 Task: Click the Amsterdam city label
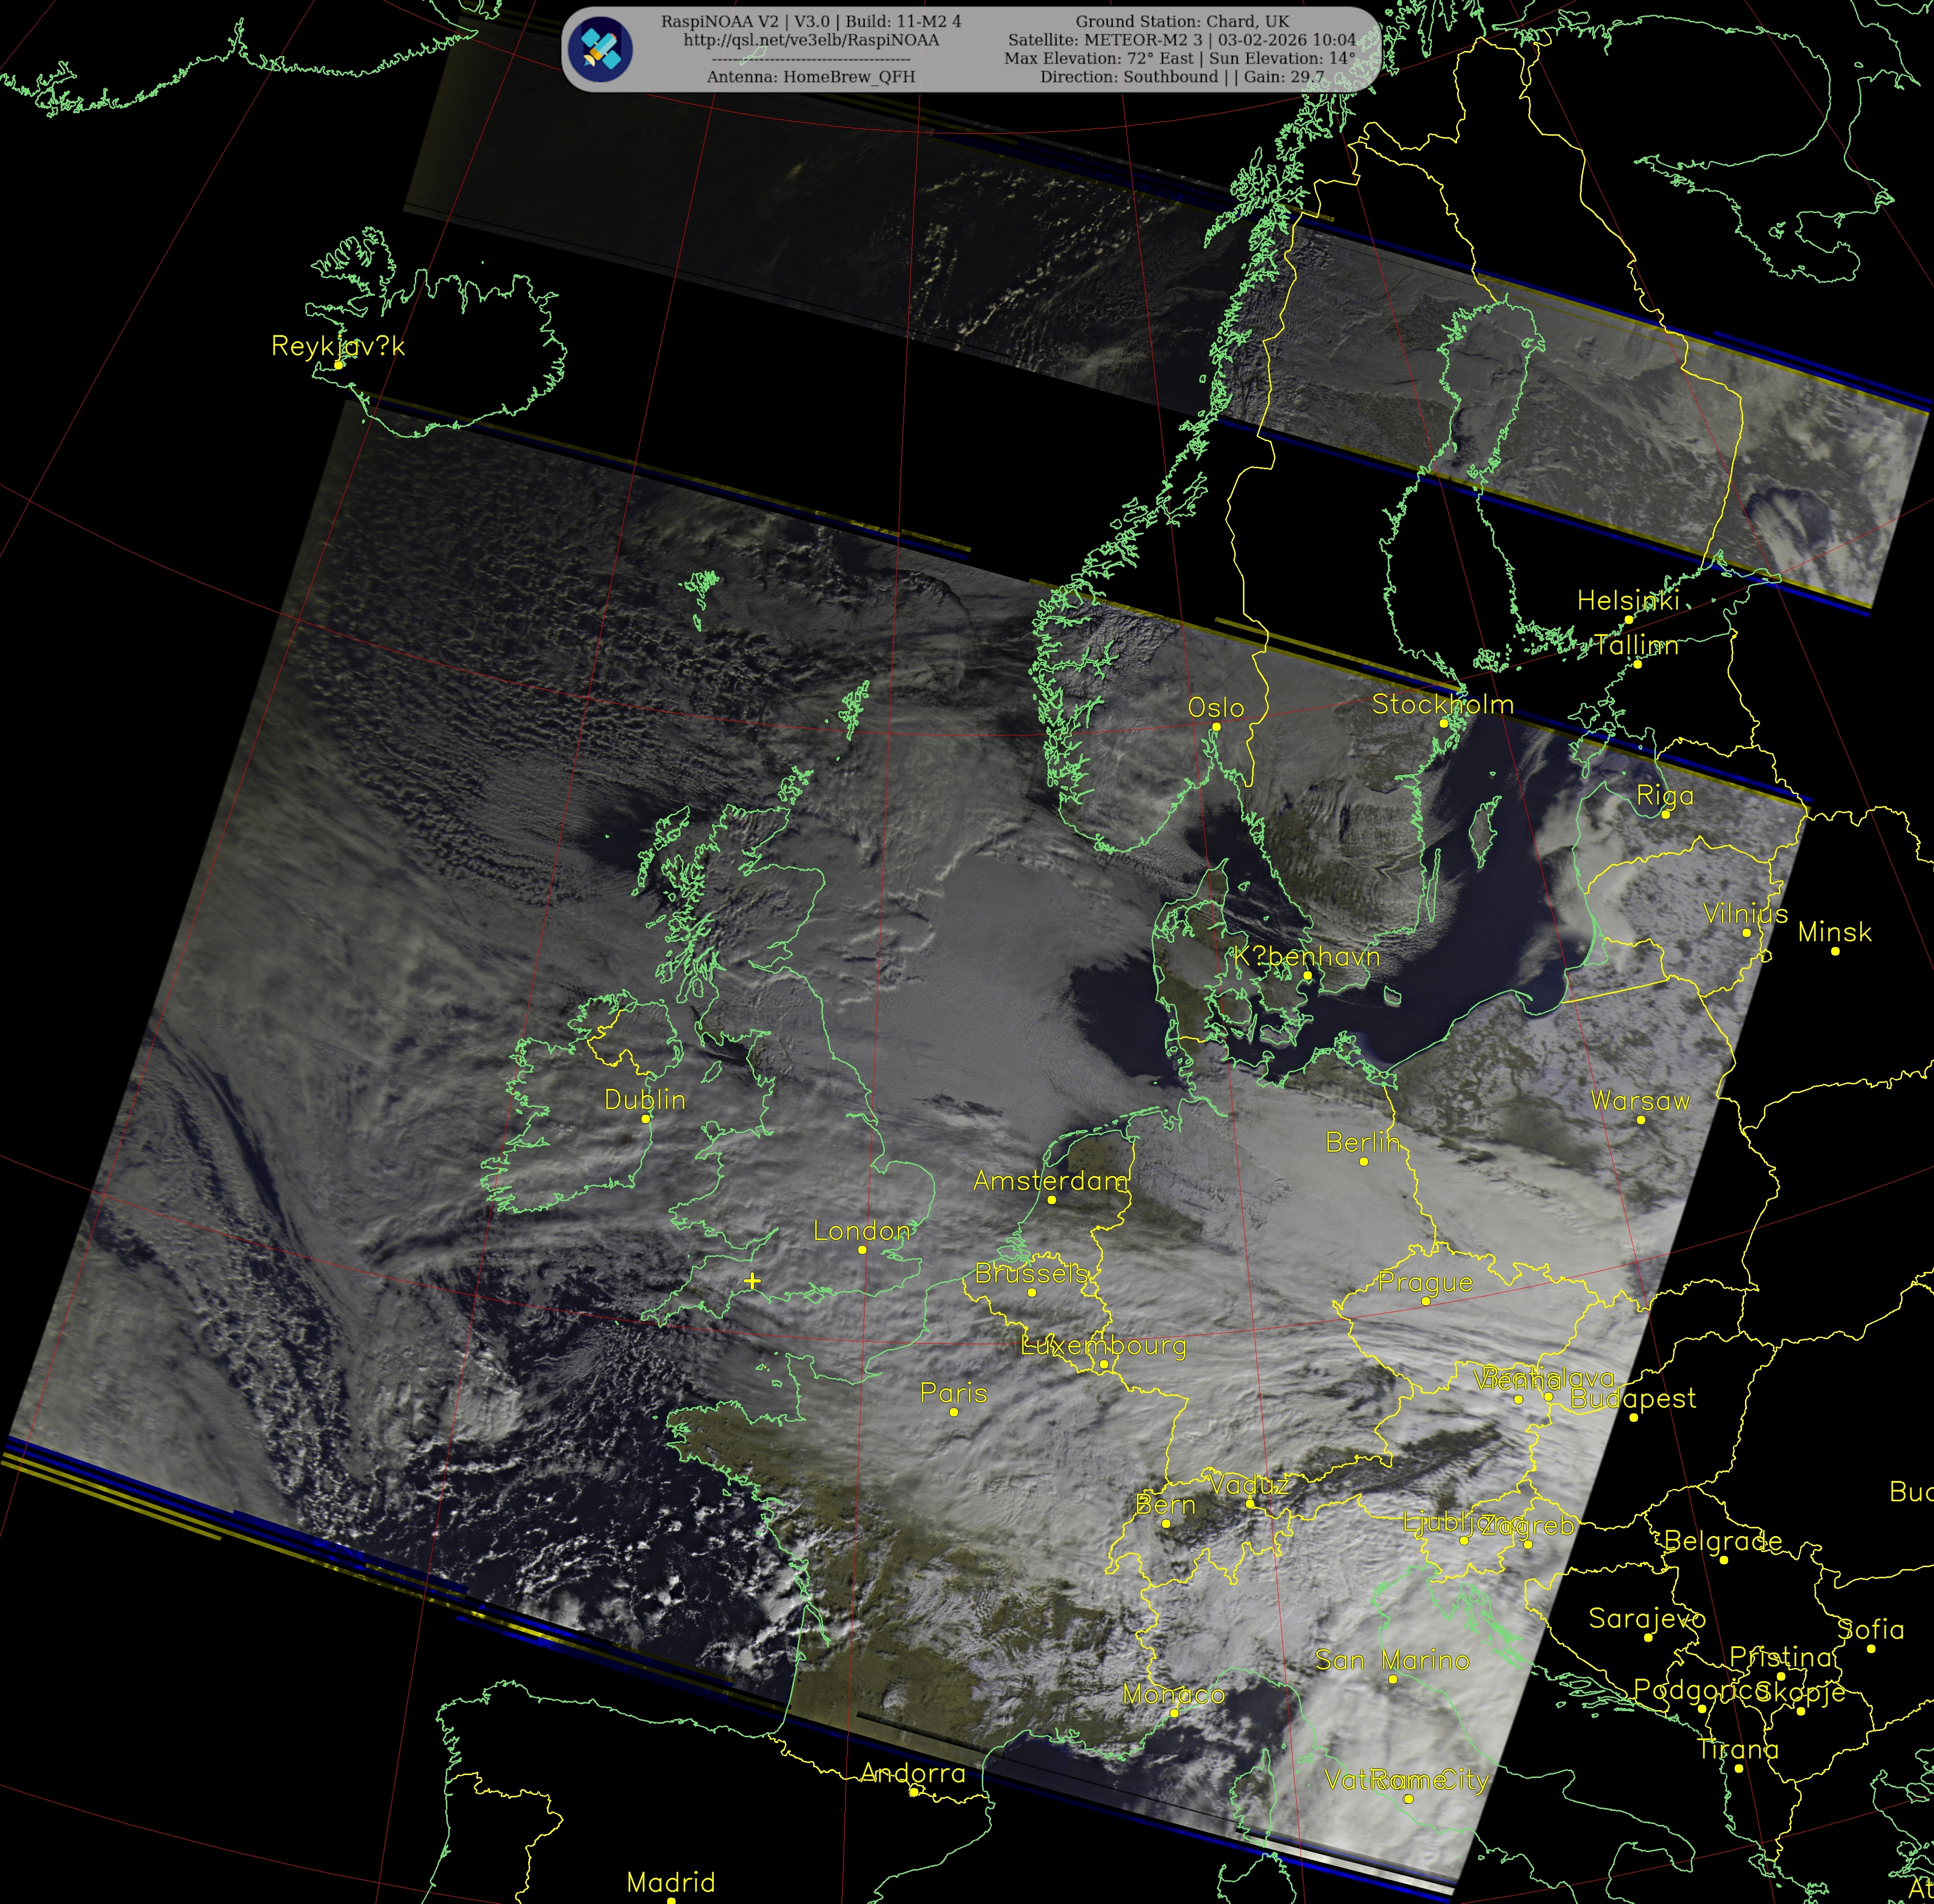coord(1051,1181)
